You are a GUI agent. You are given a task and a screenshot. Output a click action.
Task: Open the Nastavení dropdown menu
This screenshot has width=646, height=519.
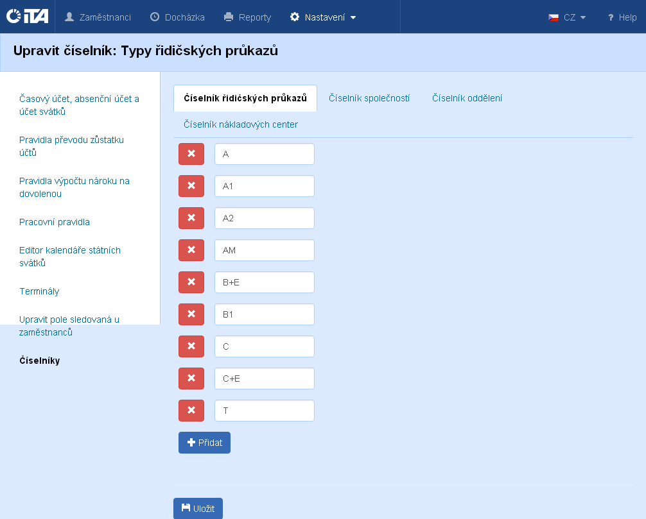(323, 17)
